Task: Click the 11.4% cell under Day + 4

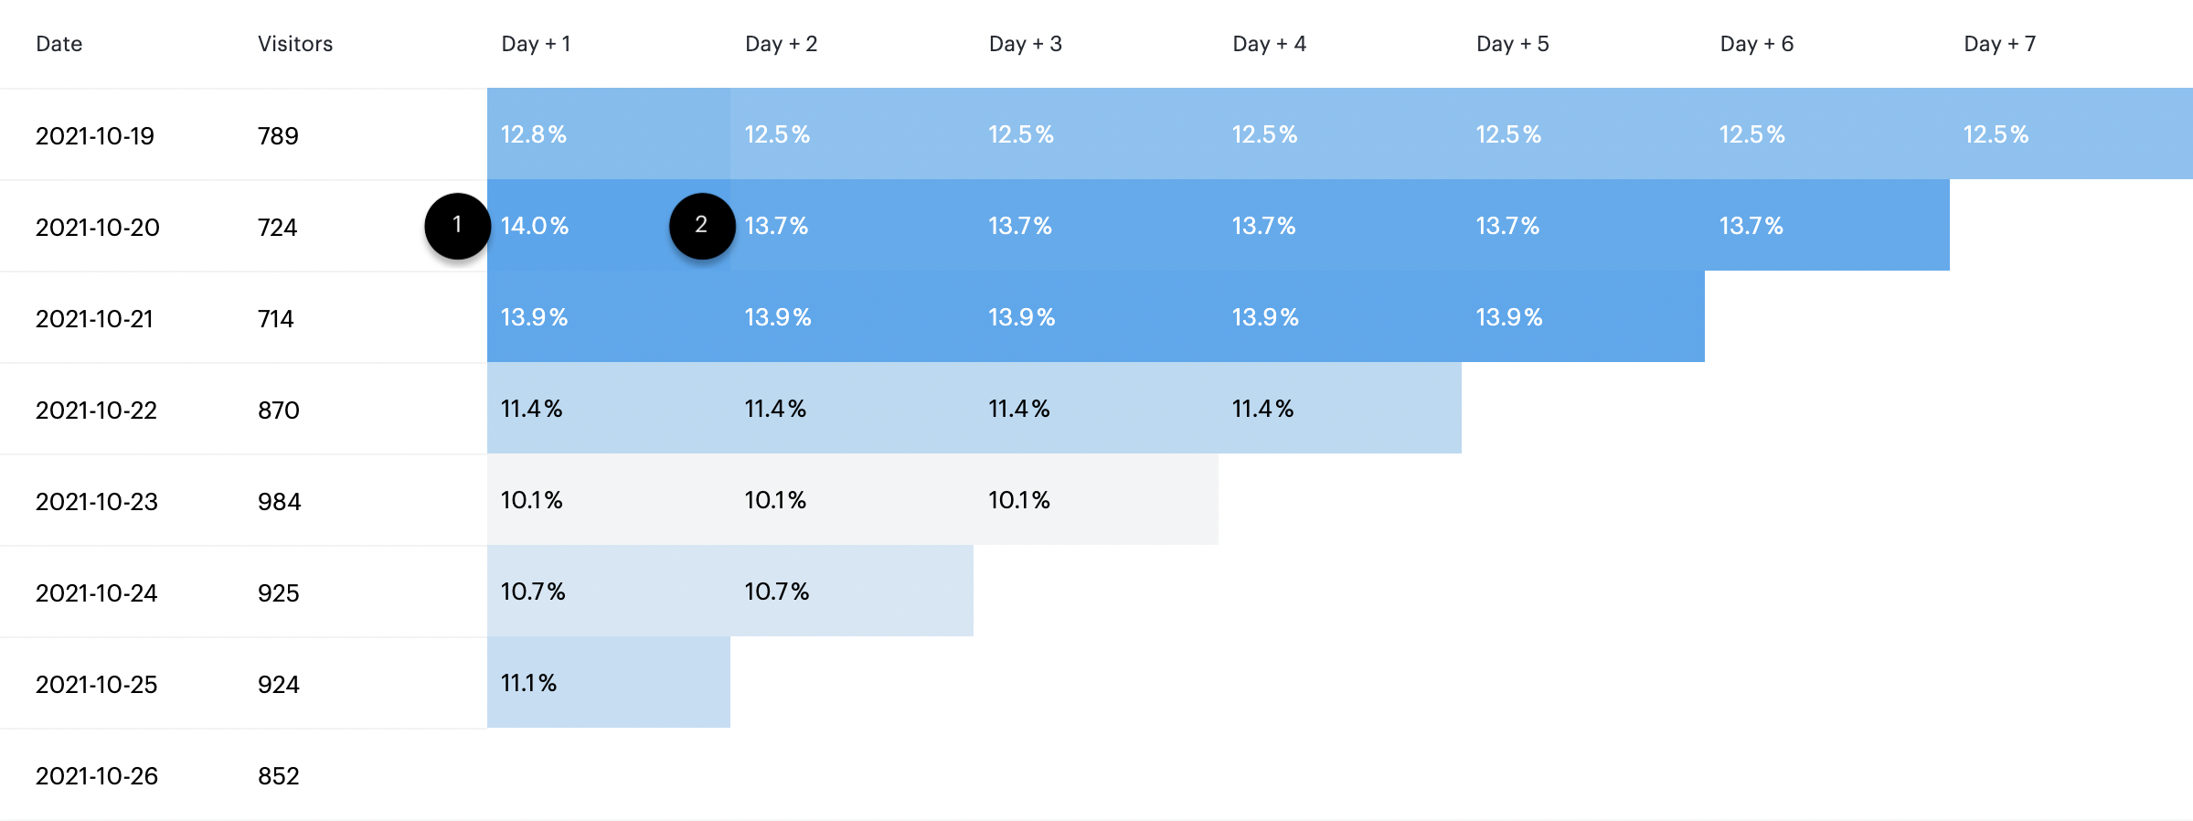Action: click(1262, 409)
